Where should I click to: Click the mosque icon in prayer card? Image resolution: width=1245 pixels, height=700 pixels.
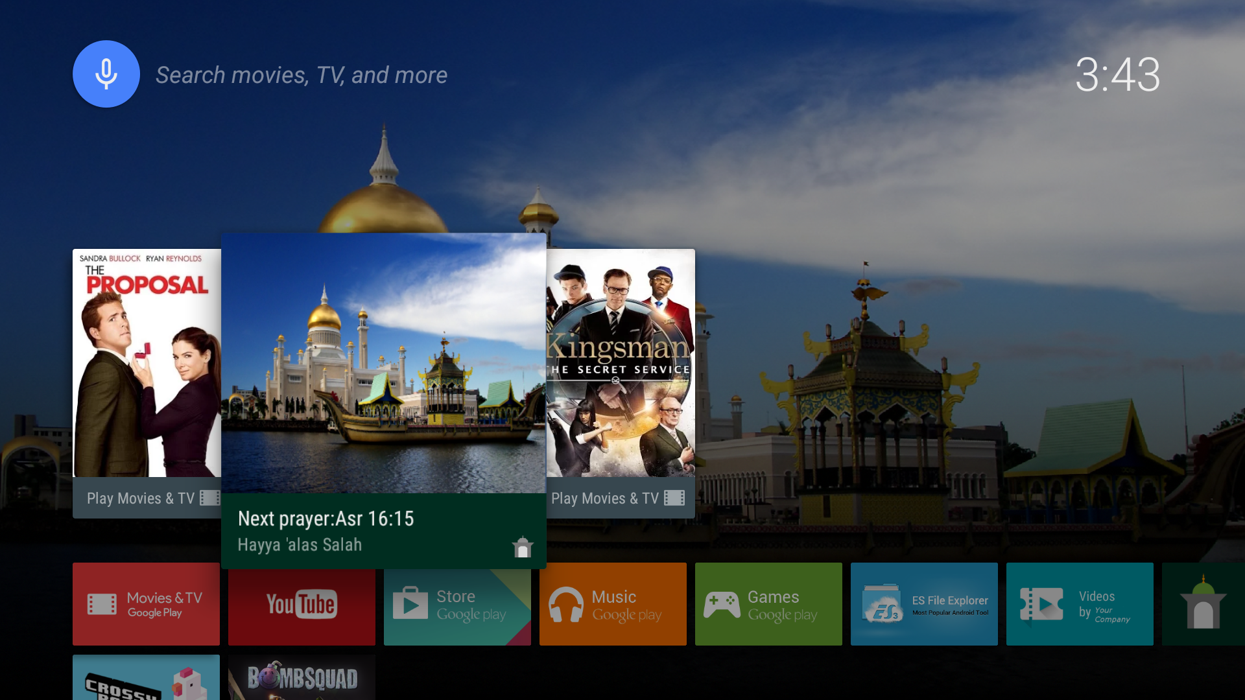click(x=523, y=547)
